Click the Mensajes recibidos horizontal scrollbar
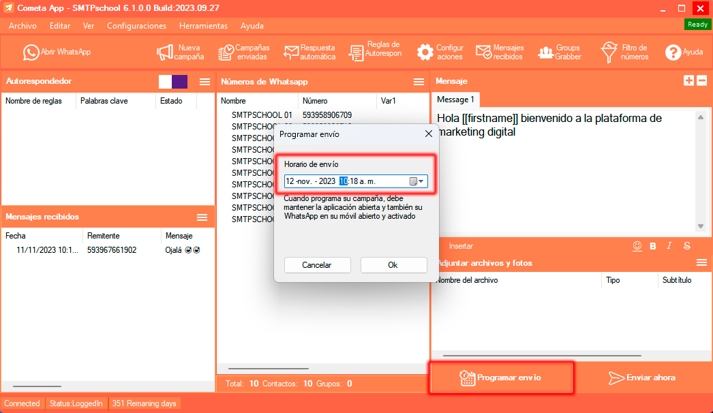The height and width of the screenshot is (413, 713). pos(37,386)
